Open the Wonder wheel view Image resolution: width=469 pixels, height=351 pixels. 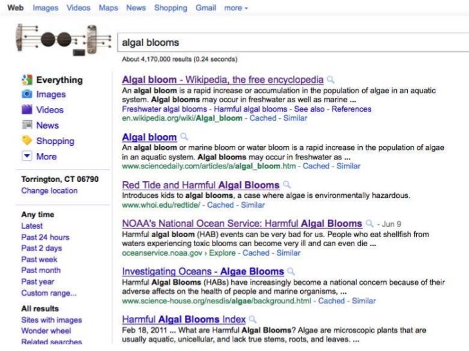(46, 331)
